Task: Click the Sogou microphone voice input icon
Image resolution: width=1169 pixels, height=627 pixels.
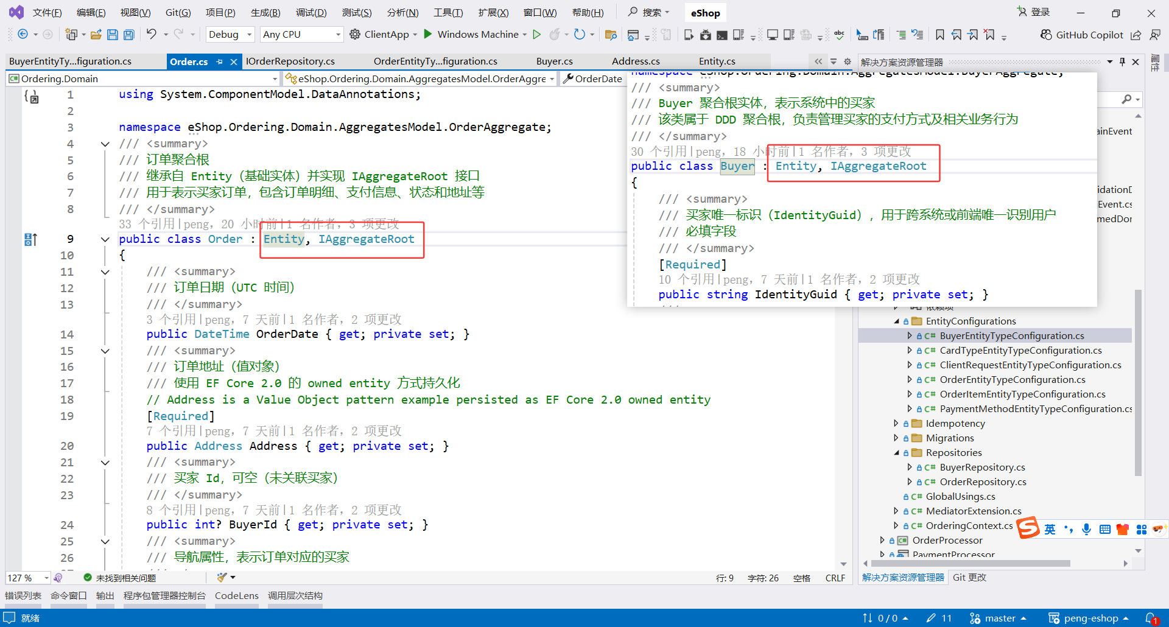Action: coord(1086,530)
